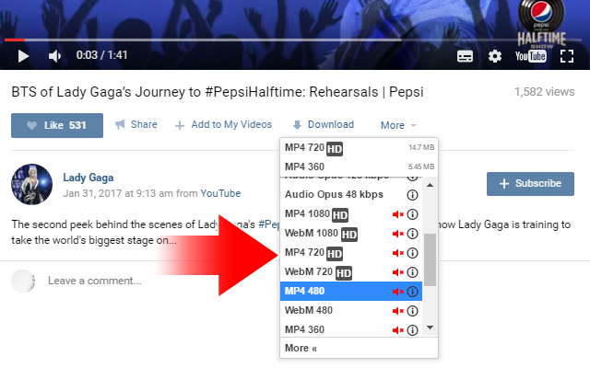Show info icon for muted MP4 720 row
Image resolution: width=590 pixels, height=368 pixels.
(412, 253)
